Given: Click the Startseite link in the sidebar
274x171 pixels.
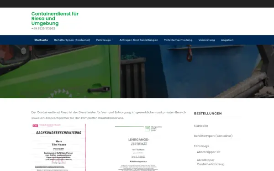Looking at the screenshot, I should (201, 126).
